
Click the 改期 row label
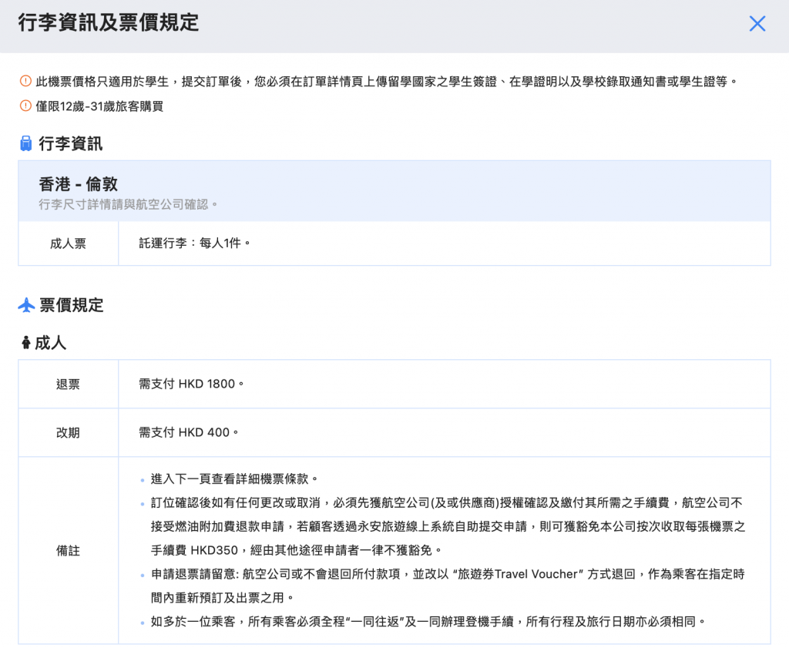[68, 433]
